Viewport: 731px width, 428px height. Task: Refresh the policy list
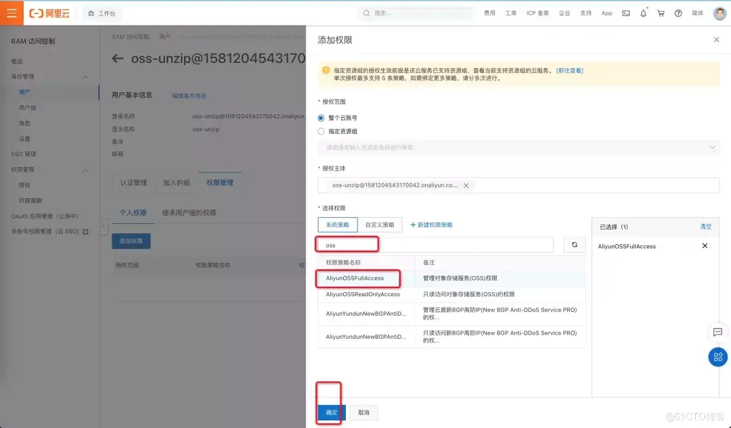click(575, 245)
